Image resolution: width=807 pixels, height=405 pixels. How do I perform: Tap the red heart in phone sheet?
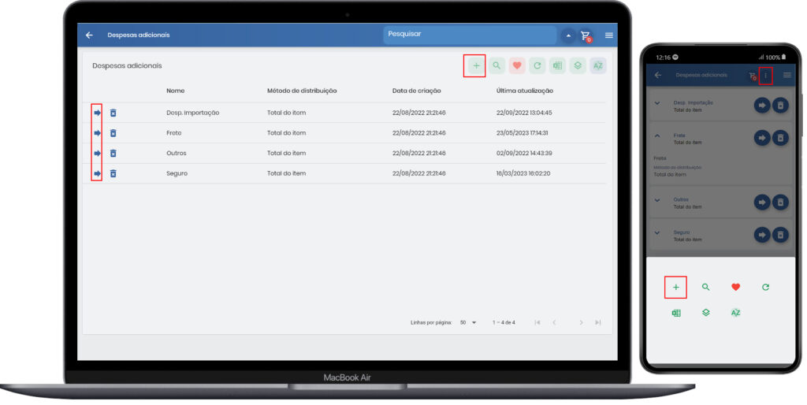(x=736, y=287)
